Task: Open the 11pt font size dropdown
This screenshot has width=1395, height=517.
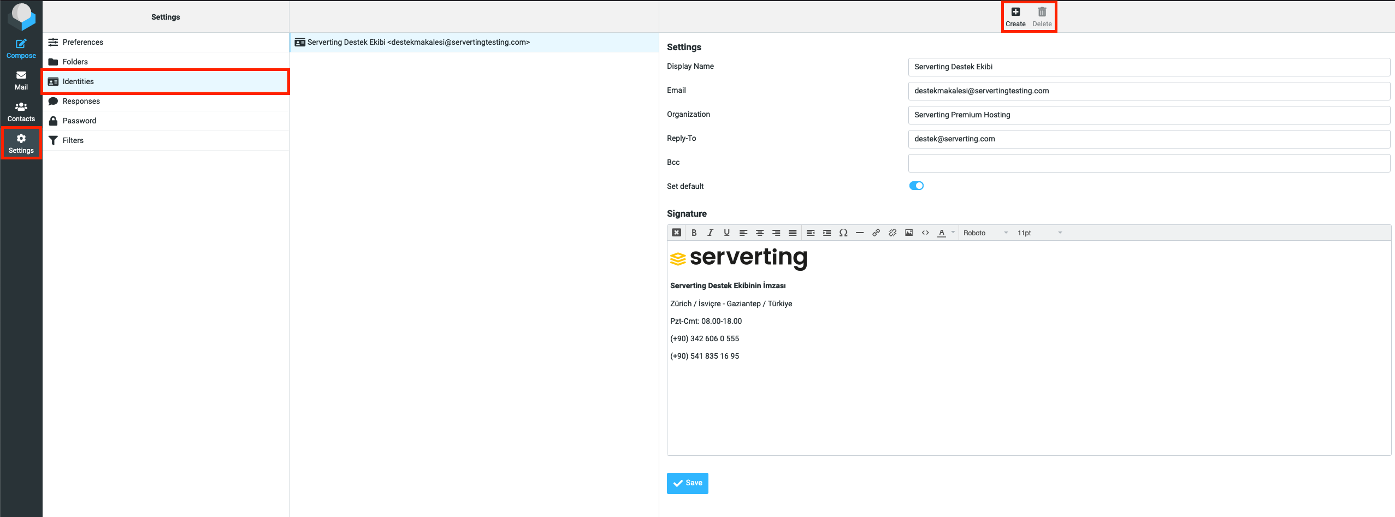Action: (x=1039, y=233)
